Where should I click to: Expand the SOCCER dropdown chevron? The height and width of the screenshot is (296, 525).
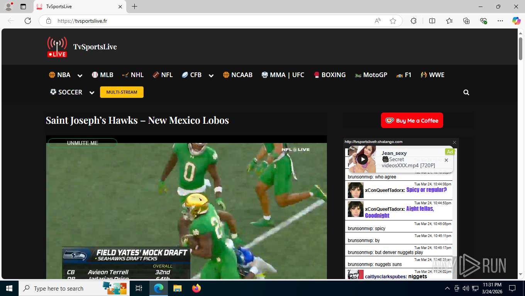[92, 92]
